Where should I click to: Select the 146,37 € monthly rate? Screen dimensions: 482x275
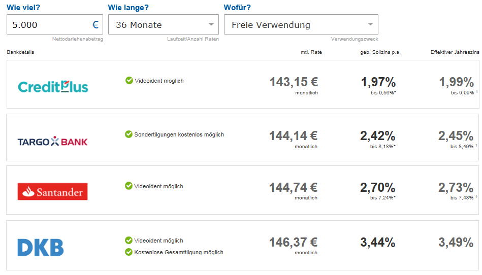pyautogui.click(x=293, y=242)
